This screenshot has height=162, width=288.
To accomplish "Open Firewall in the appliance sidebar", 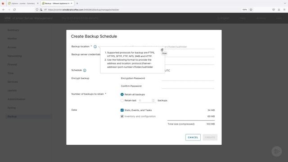I will point(12,65).
